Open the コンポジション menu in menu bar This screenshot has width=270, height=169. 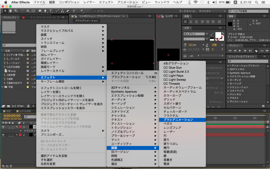coord(69,2)
